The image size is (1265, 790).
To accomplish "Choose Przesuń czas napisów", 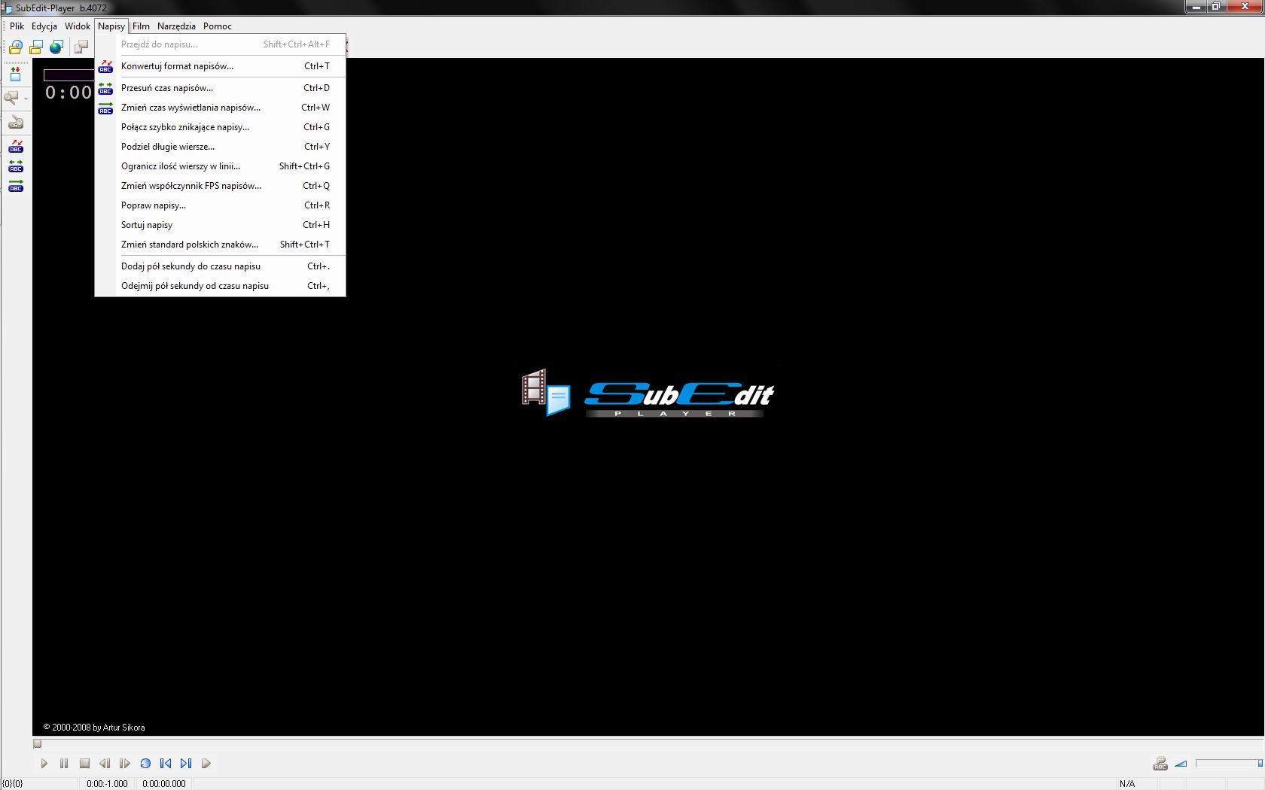I will pos(220,88).
